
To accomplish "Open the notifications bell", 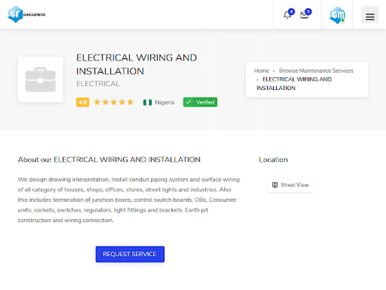I will point(287,15).
